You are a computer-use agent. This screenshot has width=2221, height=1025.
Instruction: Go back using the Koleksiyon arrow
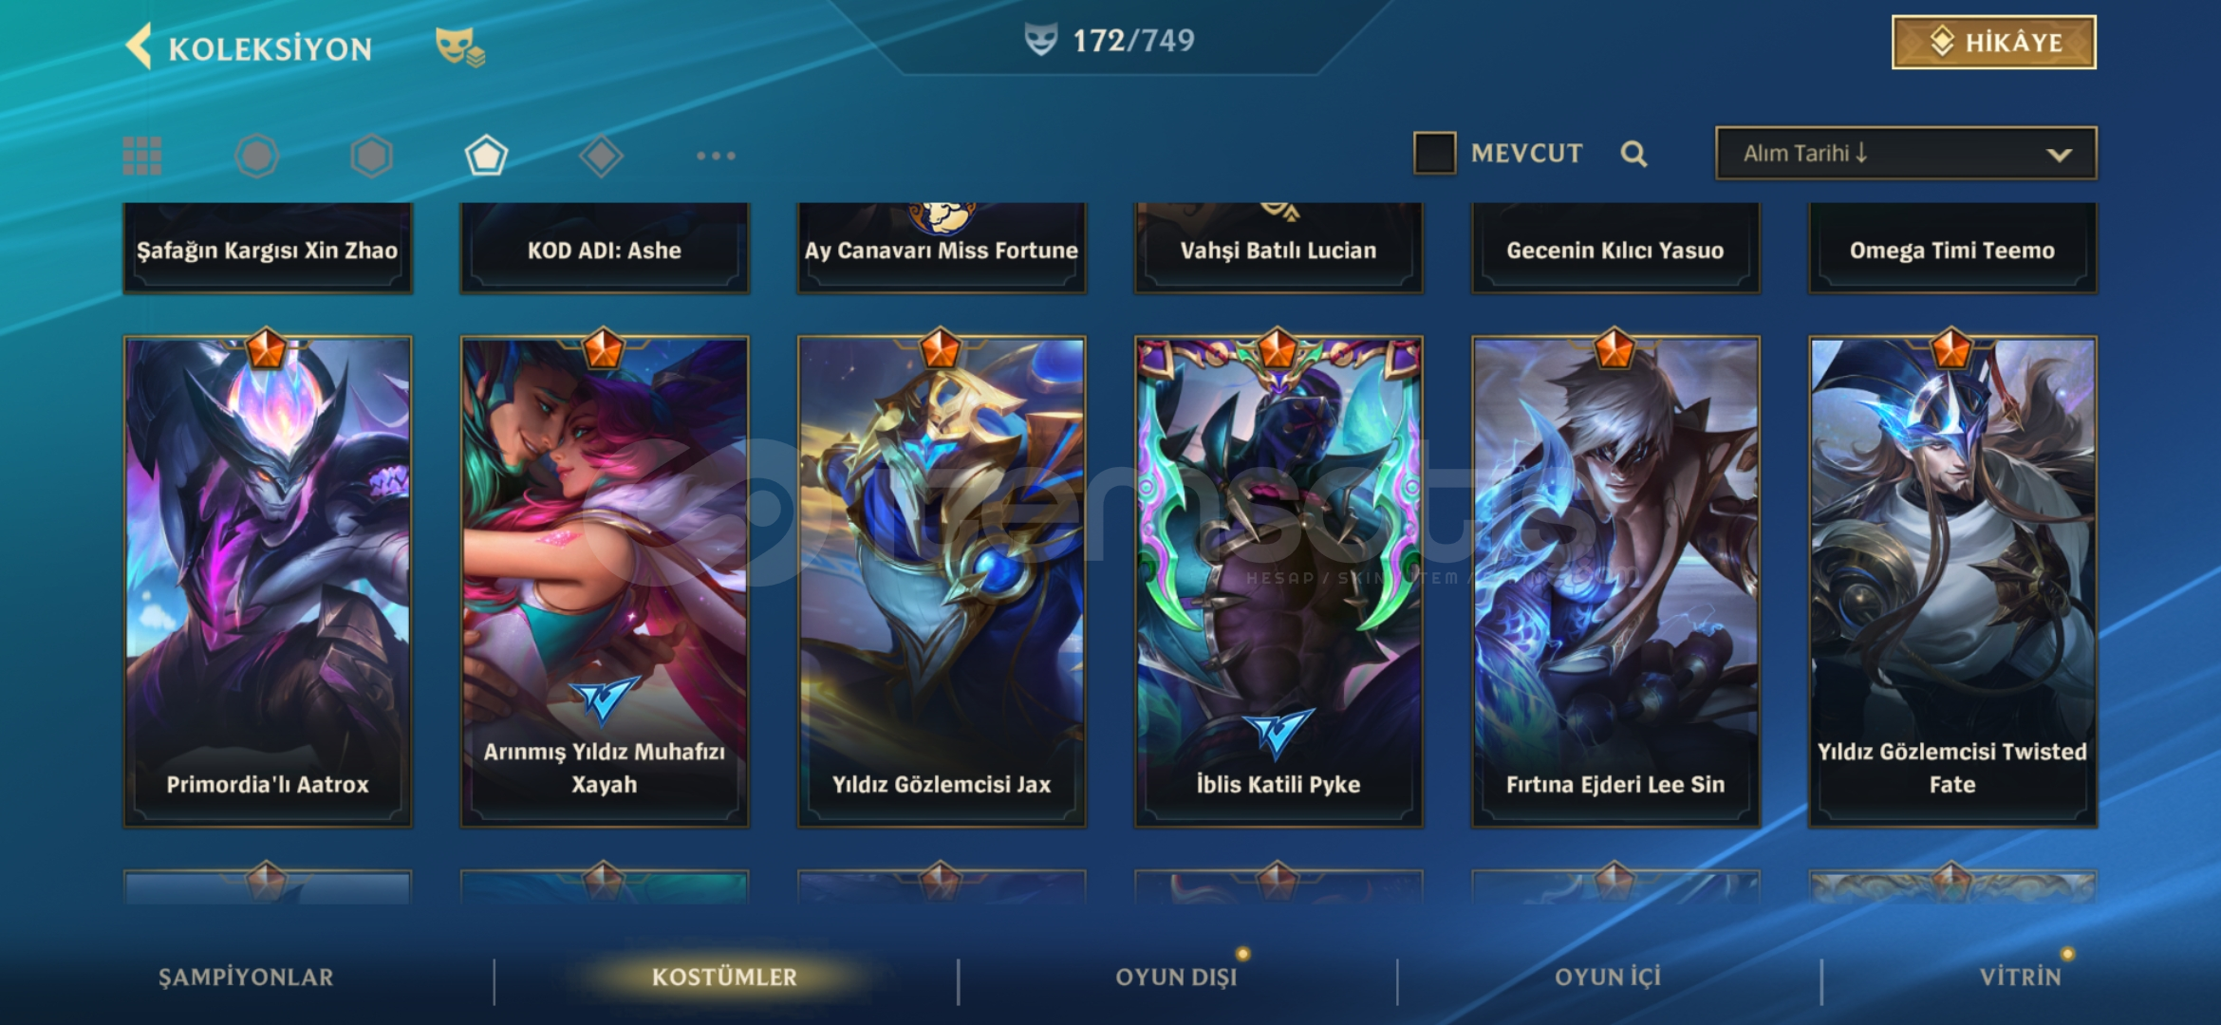[140, 47]
